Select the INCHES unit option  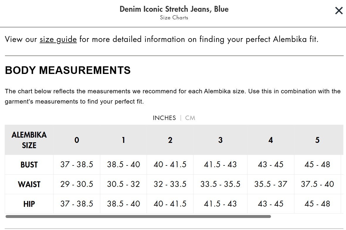[164, 118]
